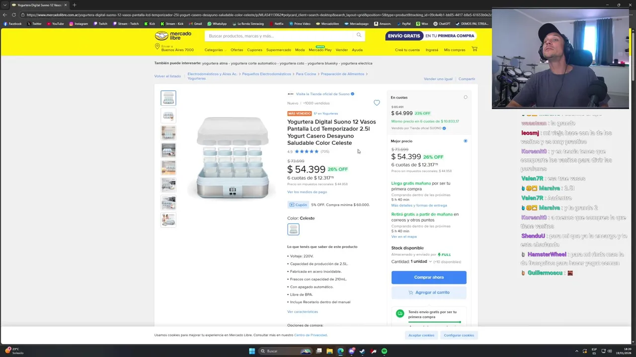Click Volver al listado link
This screenshot has height=357, width=636.
[167, 76]
